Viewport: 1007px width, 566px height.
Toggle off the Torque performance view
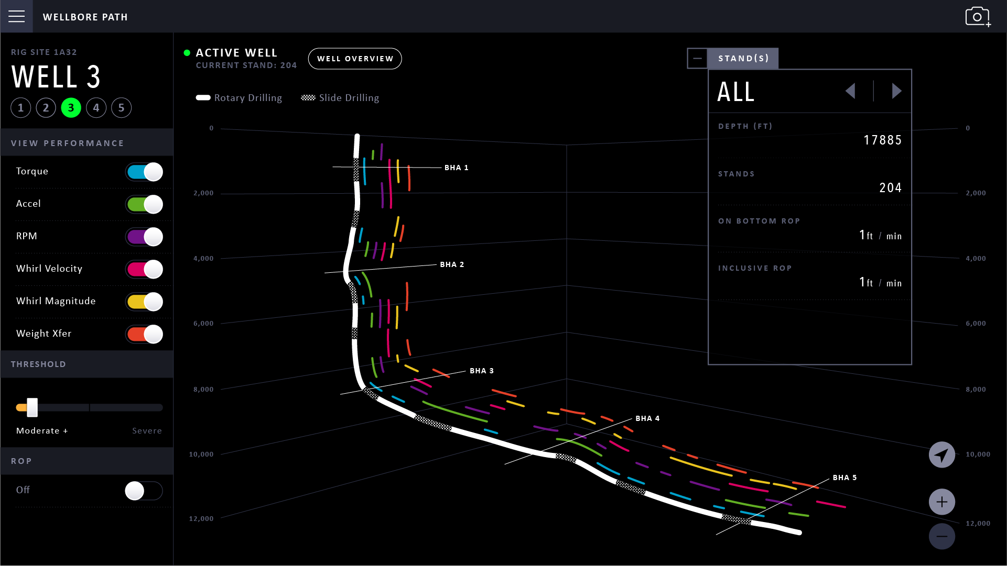[x=144, y=172]
